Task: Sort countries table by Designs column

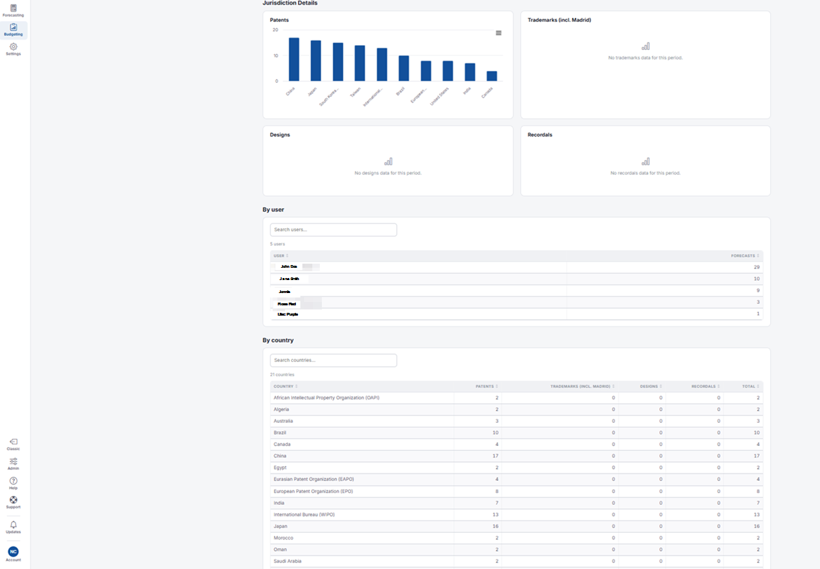Action: (x=651, y=387)
